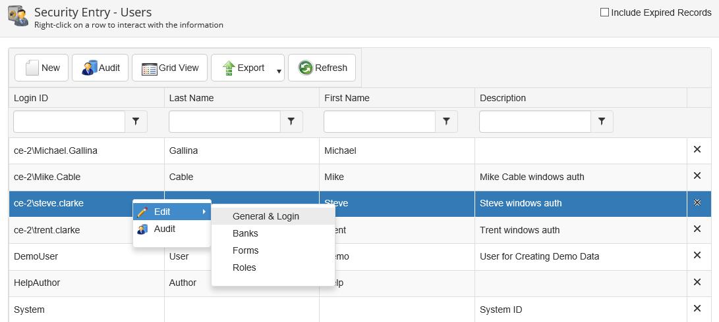
Task: Click the New record toolbar button
Action: click(42, 68)
